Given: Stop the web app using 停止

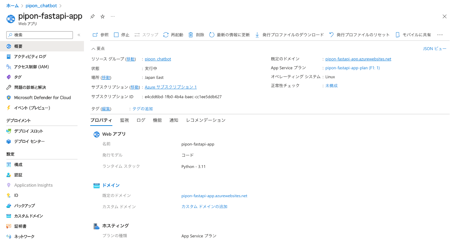Looking at the screenshot, I should pyautogui.click(x=121, y=35).
